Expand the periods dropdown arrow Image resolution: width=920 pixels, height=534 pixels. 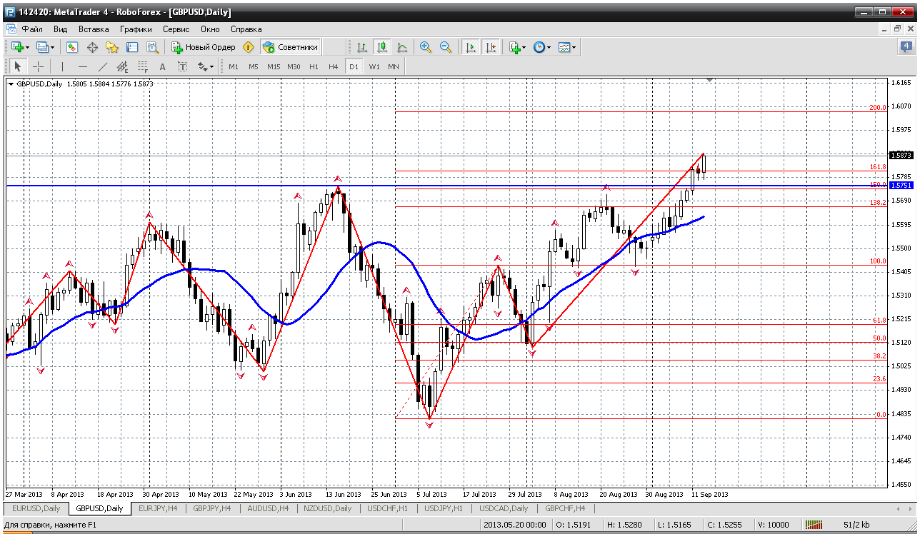click(x=549, y=47)
